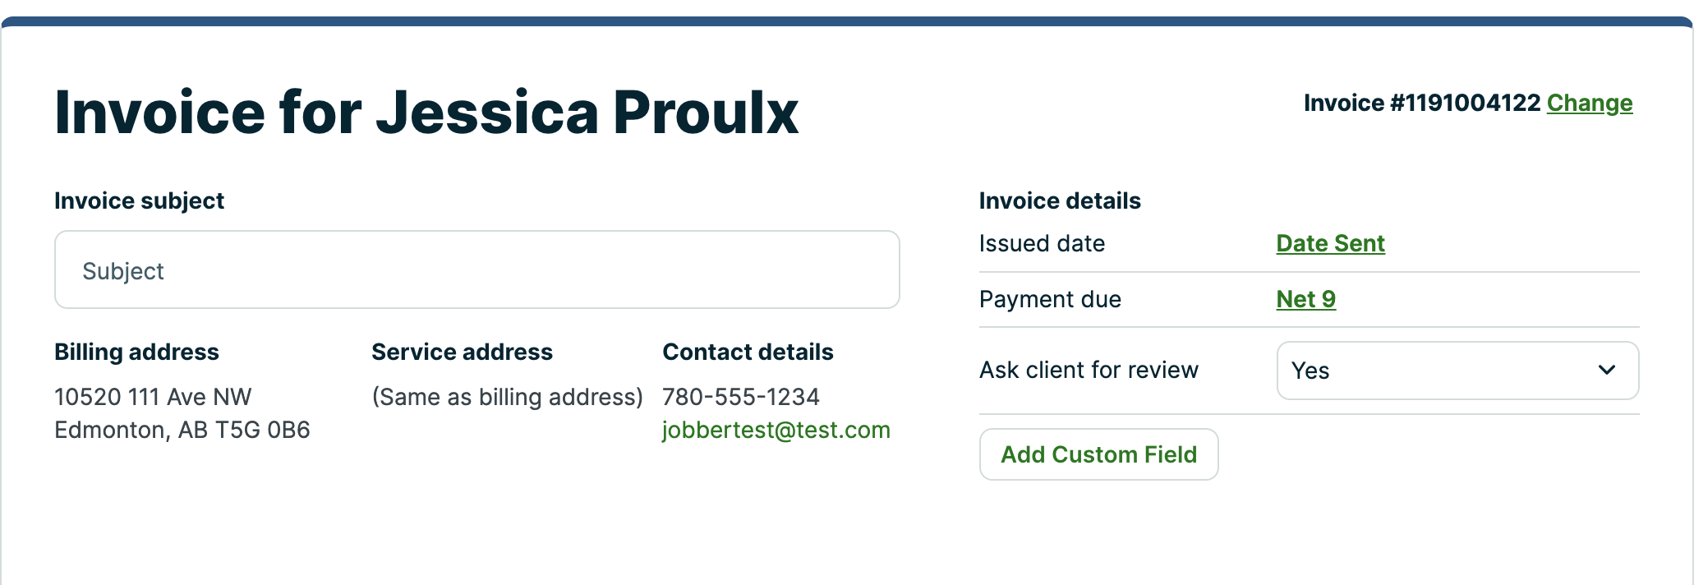The image size is (1694, 585).
Task: Click the Service address heading
Action: click(x=462, y=352)
